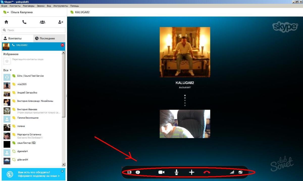Check call quality signal bars icon
The width and height of the screenshot is (303, 181).
[232, 172]
